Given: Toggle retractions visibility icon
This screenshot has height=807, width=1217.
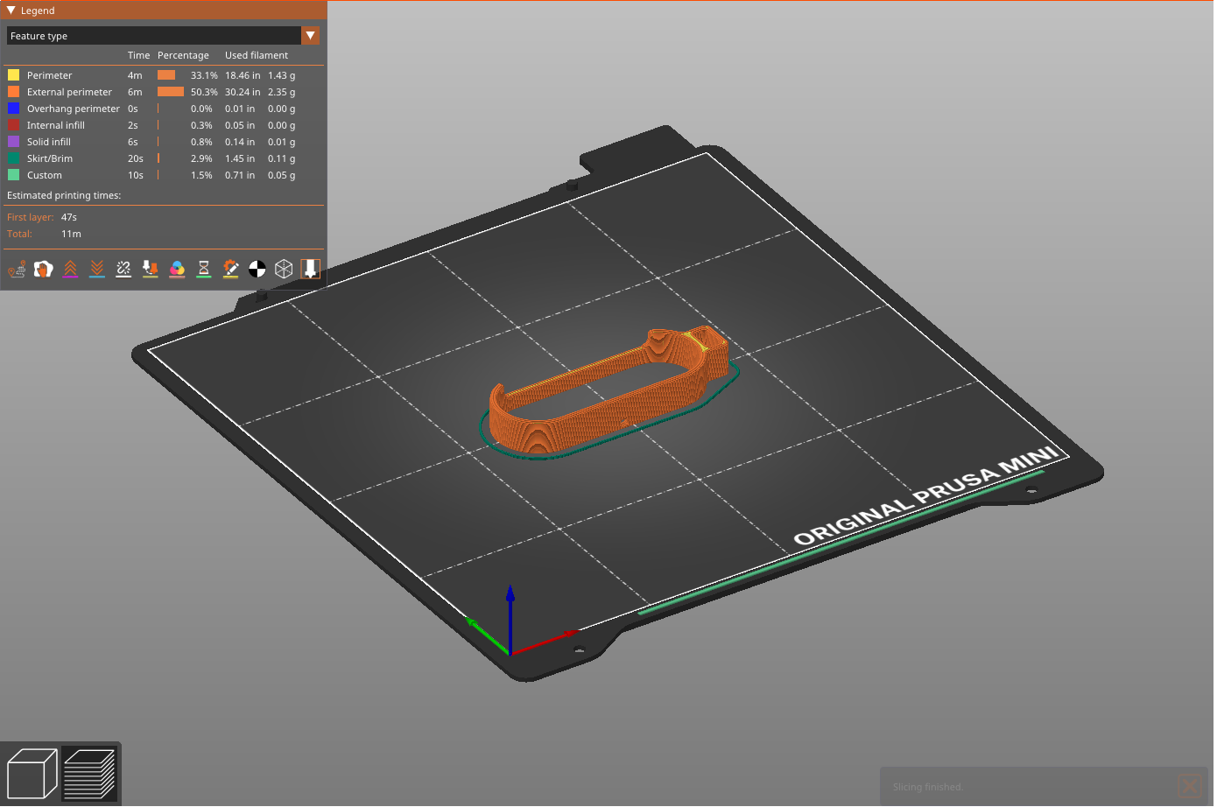Looking at the screenshot, I should point(70,270).
